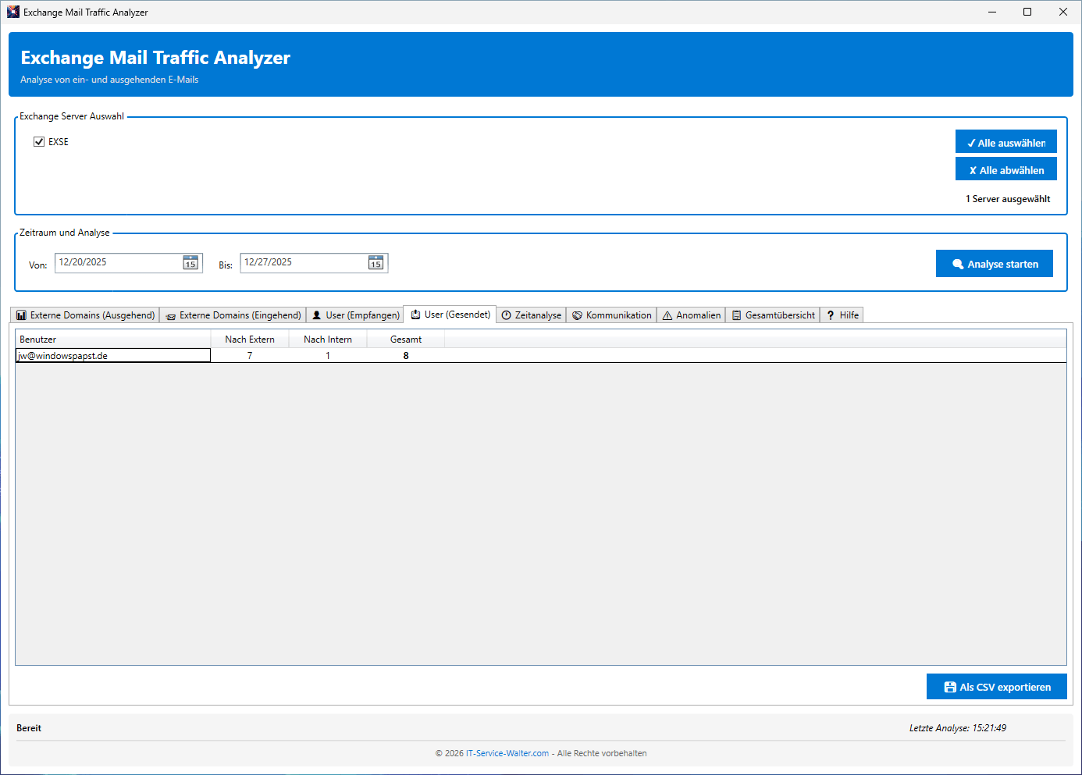
Task: Start analysis with Analyse starten button
Action: point(994,264)
